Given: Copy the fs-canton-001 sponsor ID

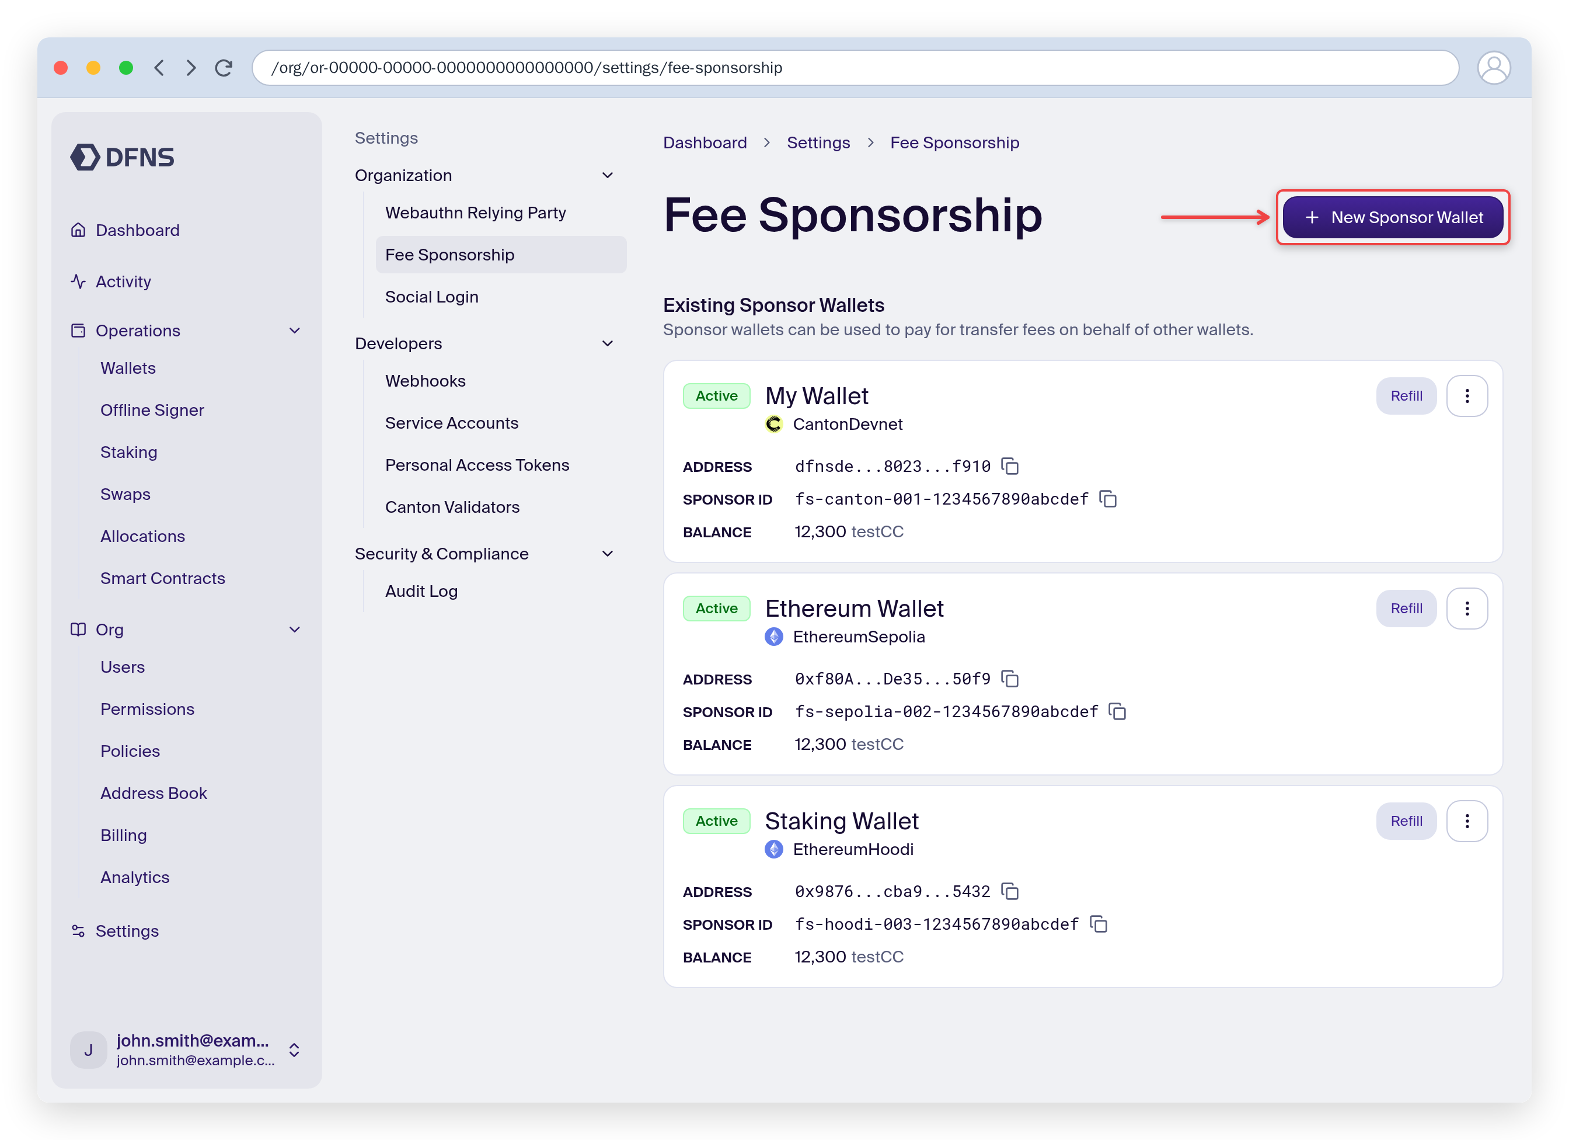Looking at the screenshot, I should point(1108,498).
